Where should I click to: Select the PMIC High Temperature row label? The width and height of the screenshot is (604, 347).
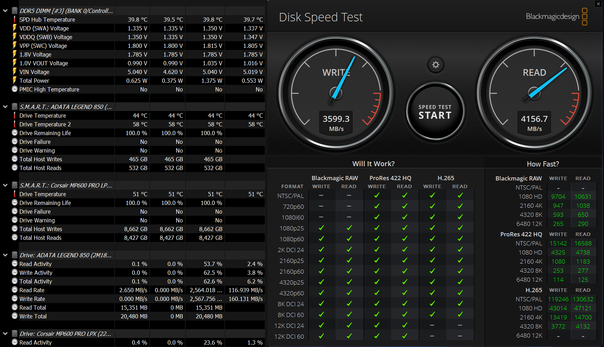49,89
